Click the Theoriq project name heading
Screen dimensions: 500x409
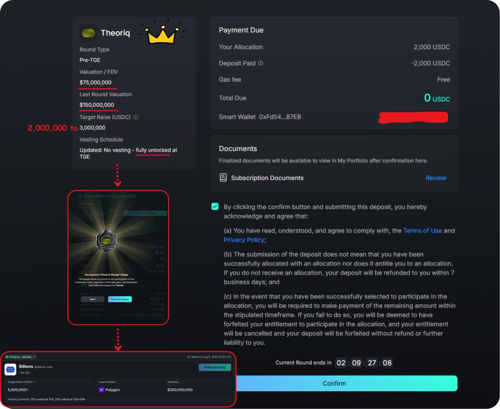[115, 33]
